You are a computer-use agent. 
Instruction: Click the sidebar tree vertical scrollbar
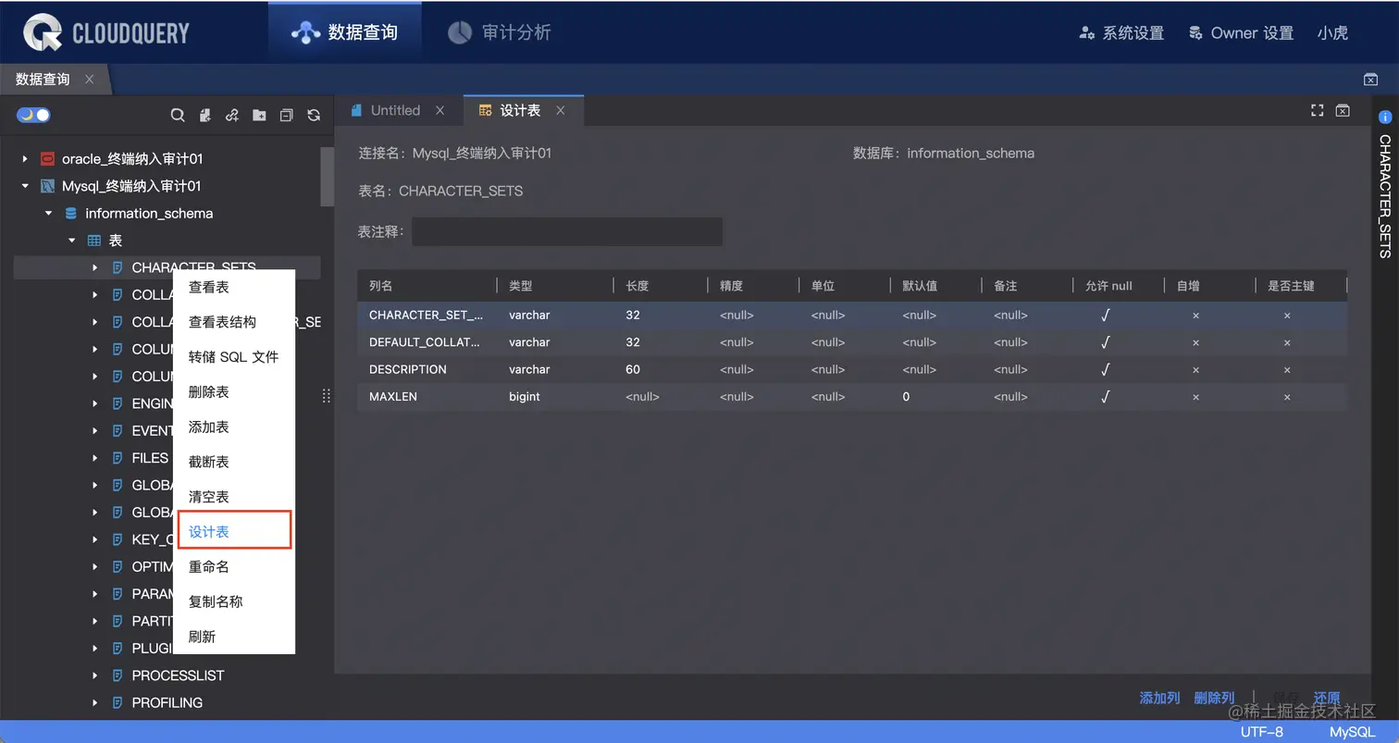coord(328,176)
